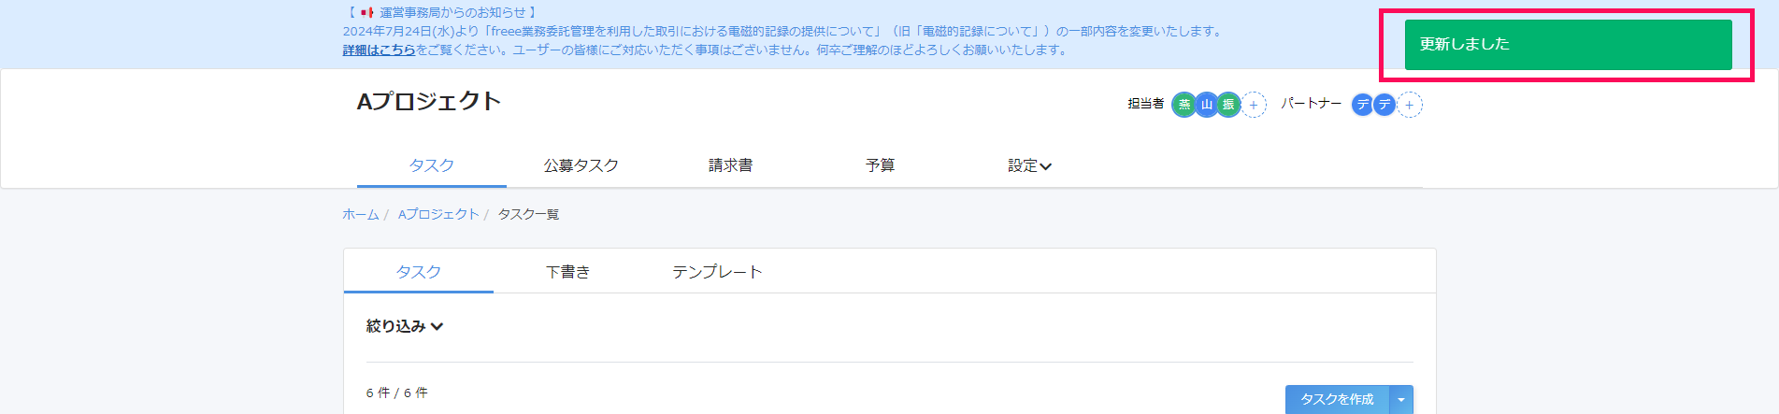The width and height of the screenshot is (1779, 414).
Task: Open the 公募タスク tab
Action: point(581,165)
